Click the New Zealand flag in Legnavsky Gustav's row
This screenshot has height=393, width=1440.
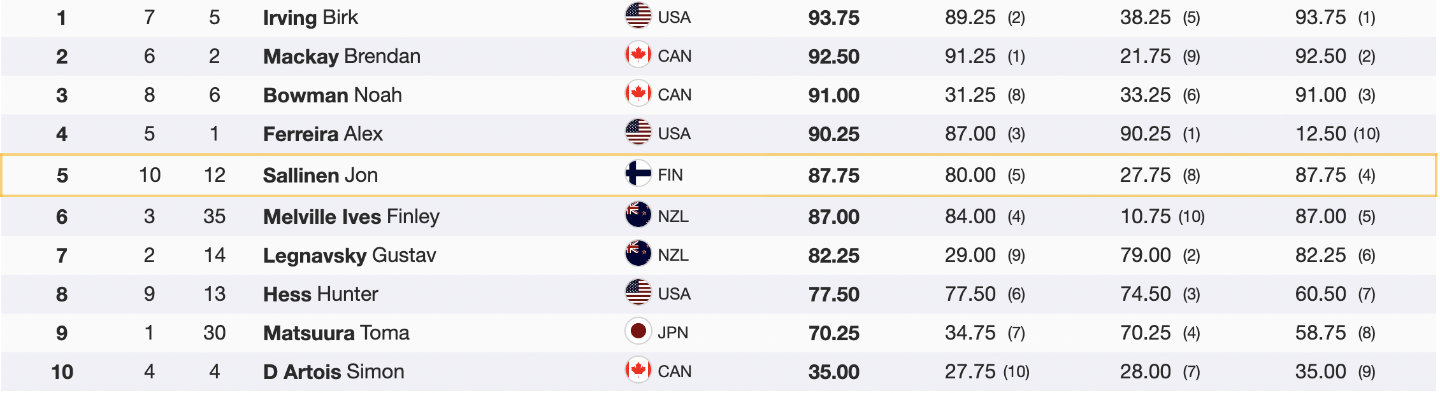[x=638, y=254]
